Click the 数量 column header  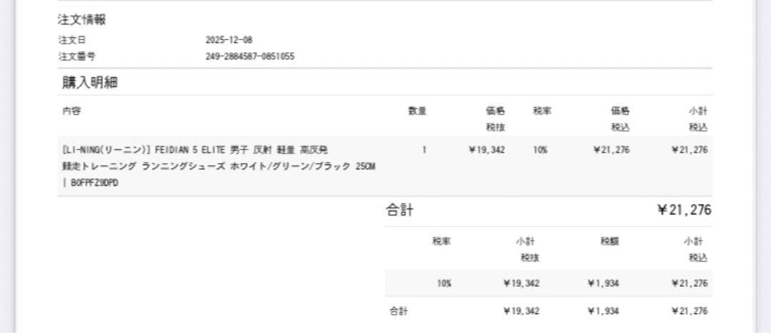417,111
